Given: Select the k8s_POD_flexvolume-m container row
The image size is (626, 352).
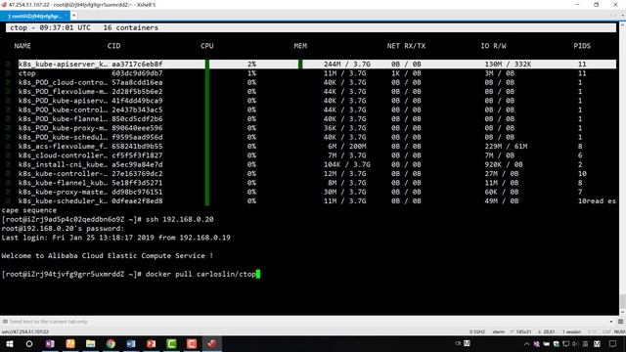Looking at the screenshot, I should [317, 91].
